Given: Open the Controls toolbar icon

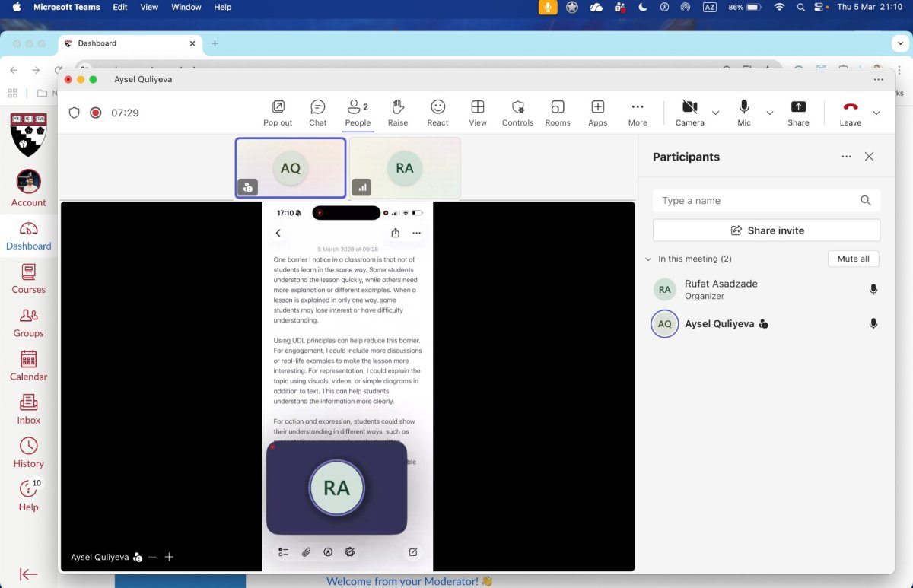Looking at the screenshot, I should [x=518, y=113].
